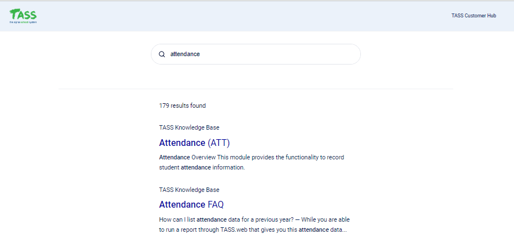Click the word "attendance" typed in search box
This screenshot has width=514, height=243.
185,54
